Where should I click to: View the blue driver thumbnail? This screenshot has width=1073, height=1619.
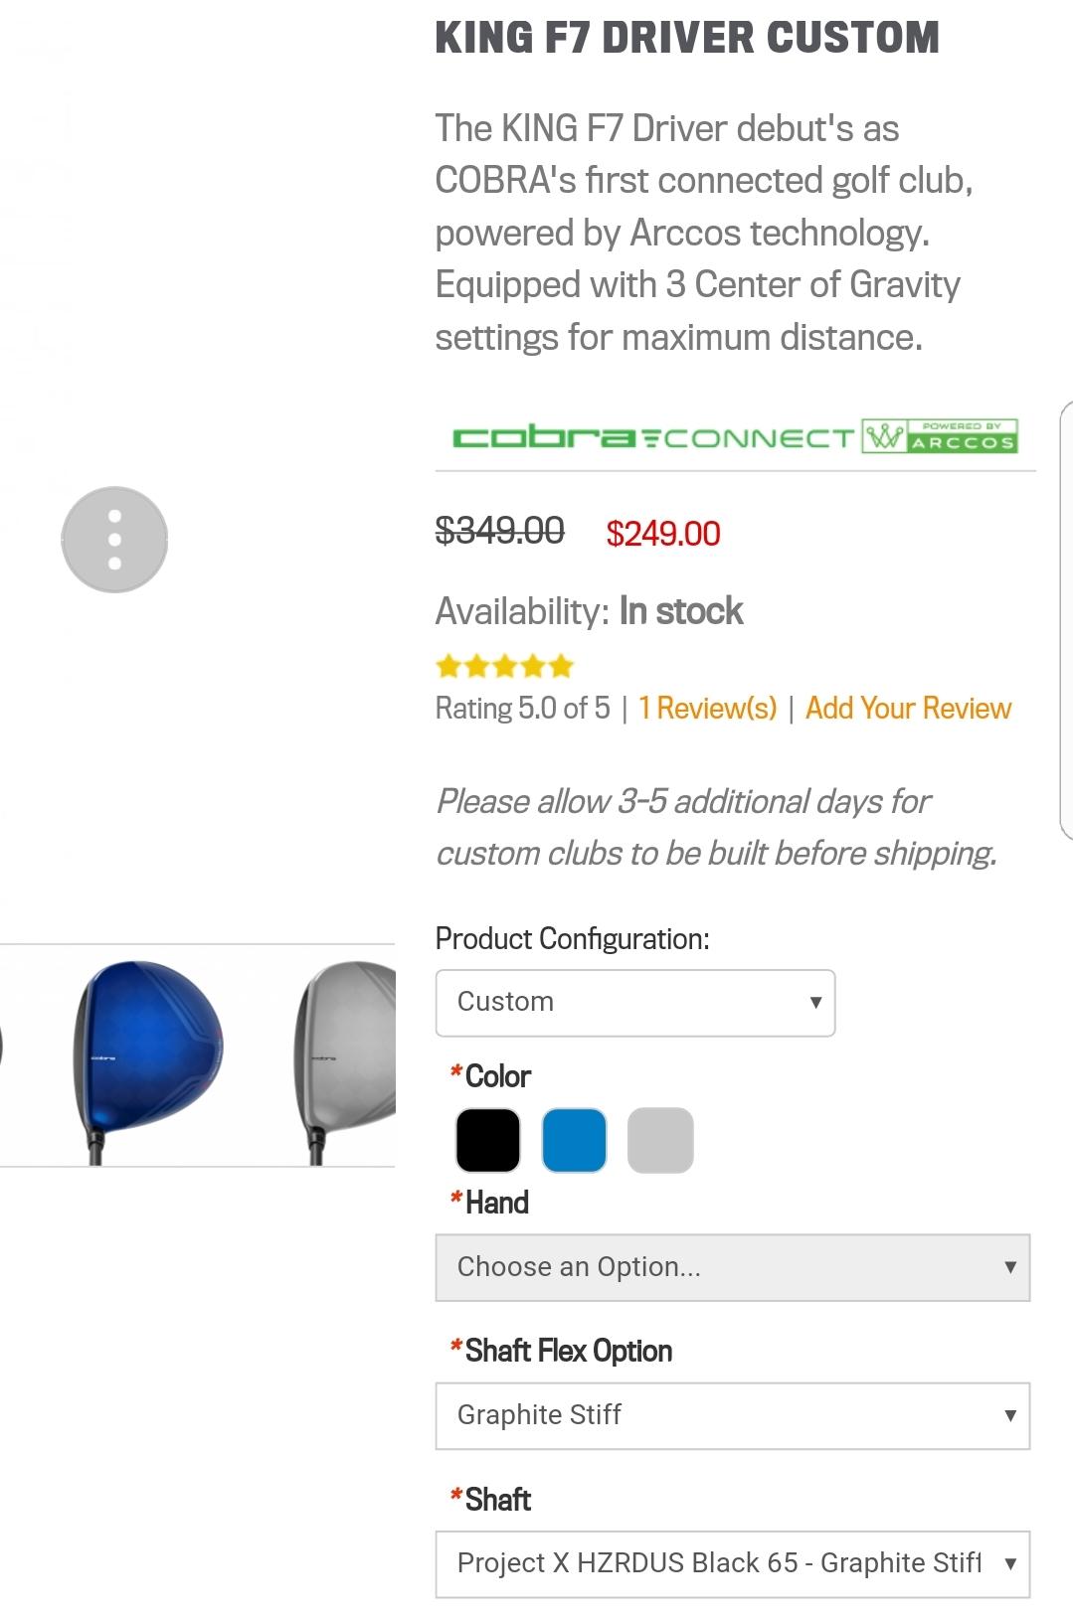coord(149,1055)
